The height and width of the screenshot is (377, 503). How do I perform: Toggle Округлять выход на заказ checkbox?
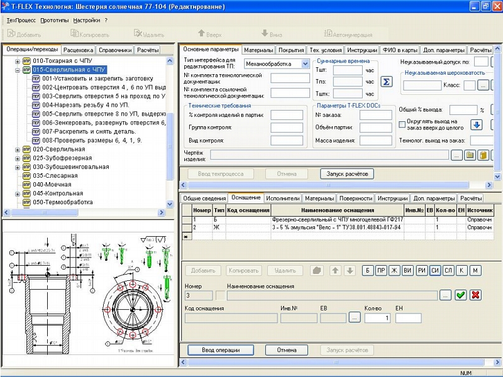coord(402,124)
